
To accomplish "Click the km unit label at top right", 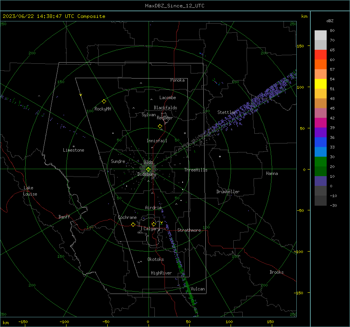I will click(x=304, y=16).
